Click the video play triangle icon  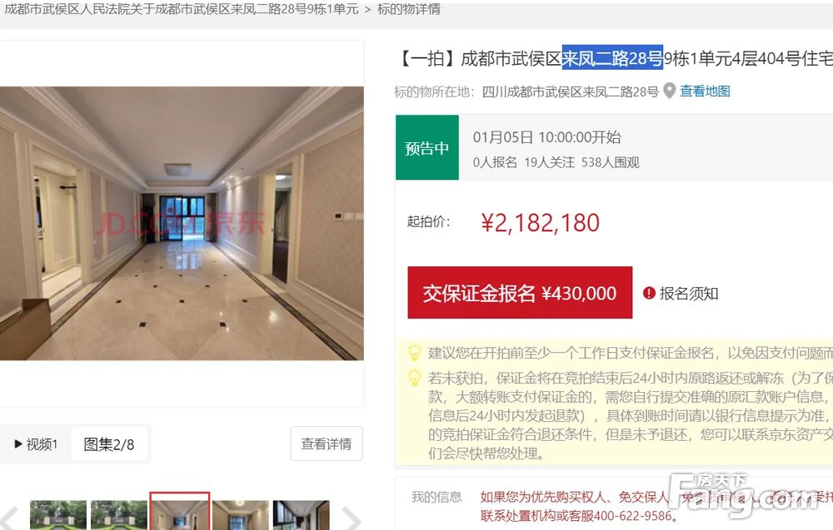pos(18,444)
